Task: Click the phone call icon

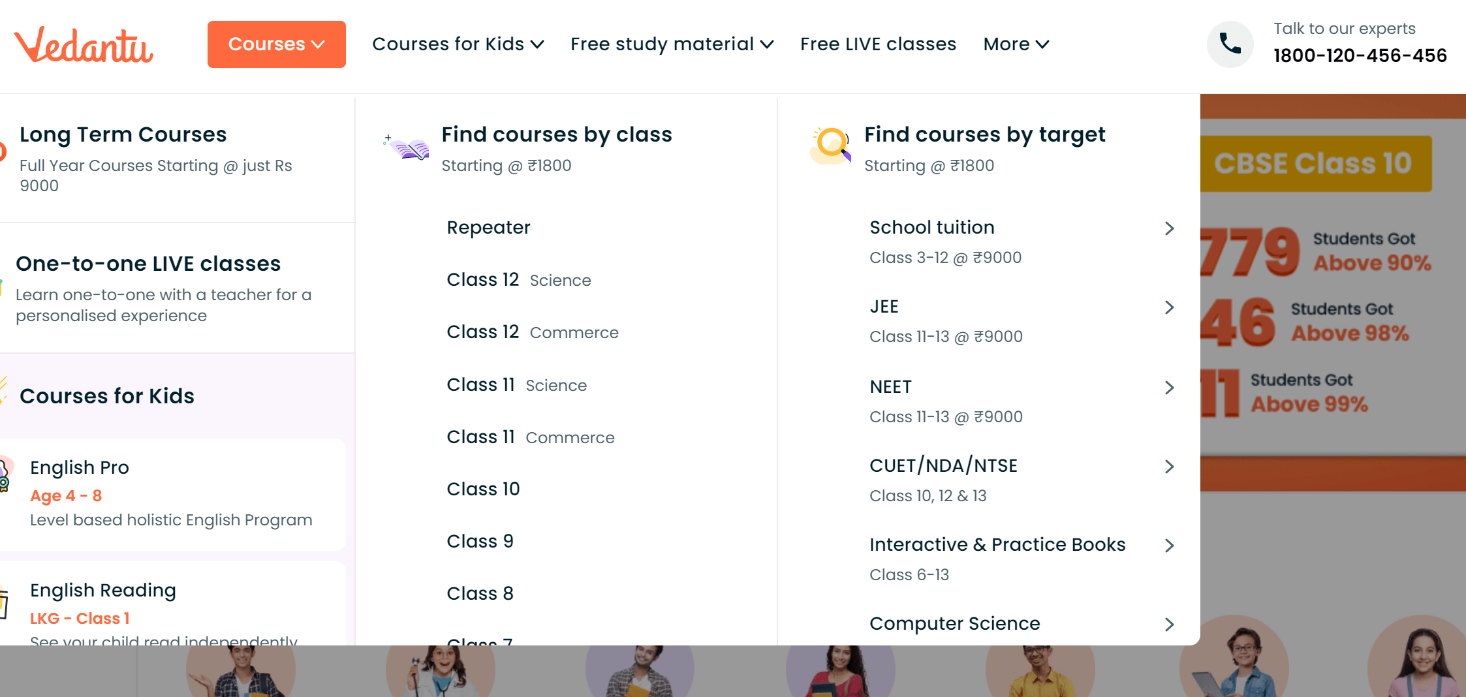Action: tap(1230, 44)
